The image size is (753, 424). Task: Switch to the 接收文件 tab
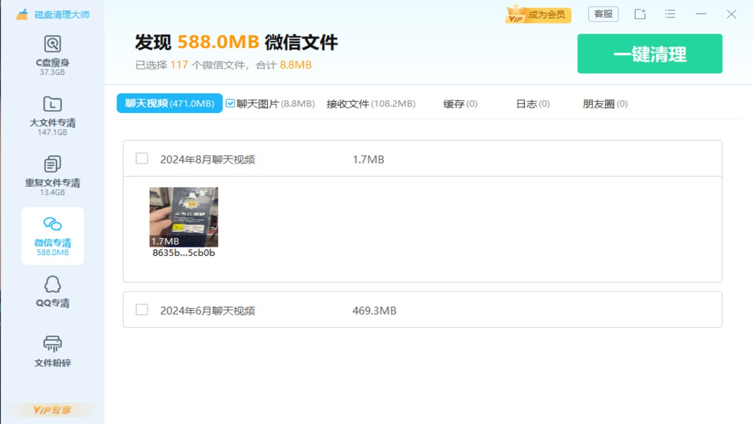click(x=371, y=104)
